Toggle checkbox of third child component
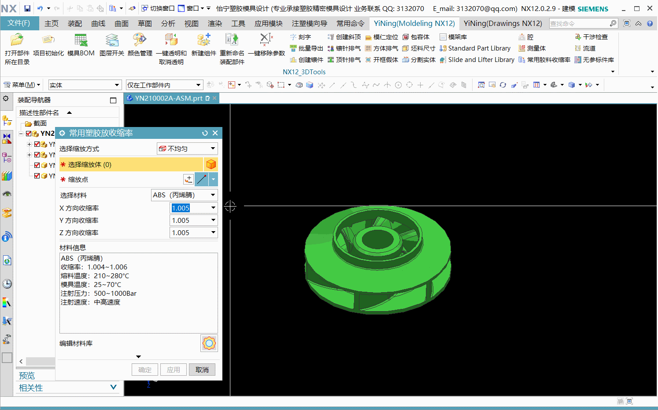Viewport: 658px width, 410px height. (37, 165)
